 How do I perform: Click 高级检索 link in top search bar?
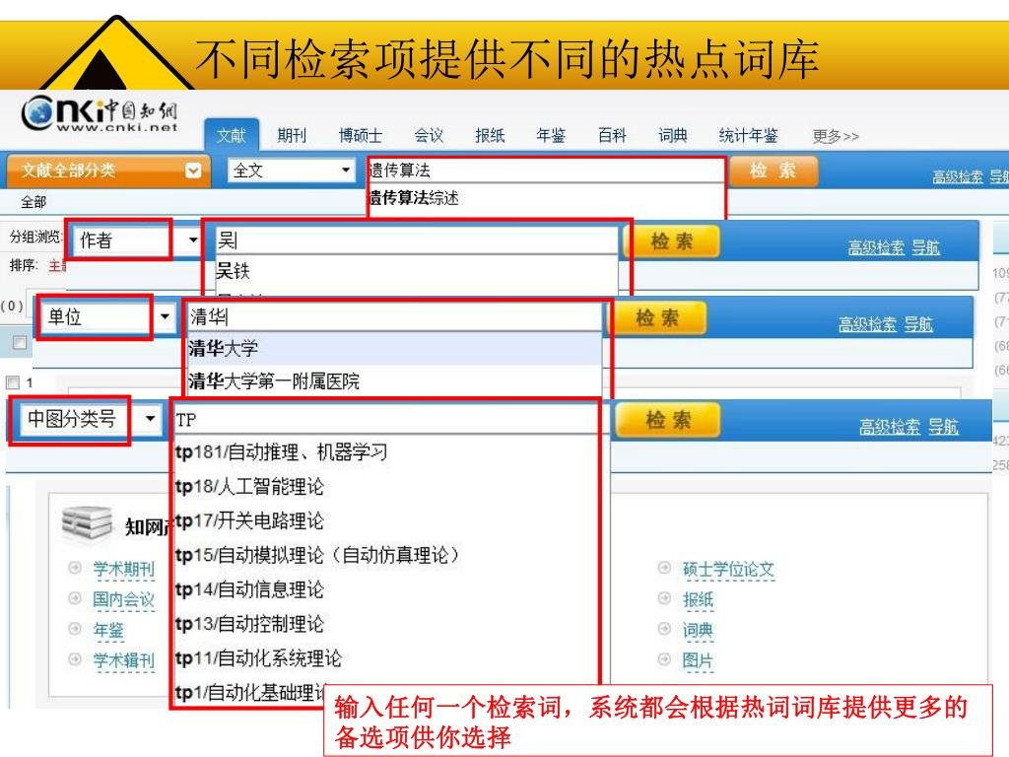click(958, 176)
